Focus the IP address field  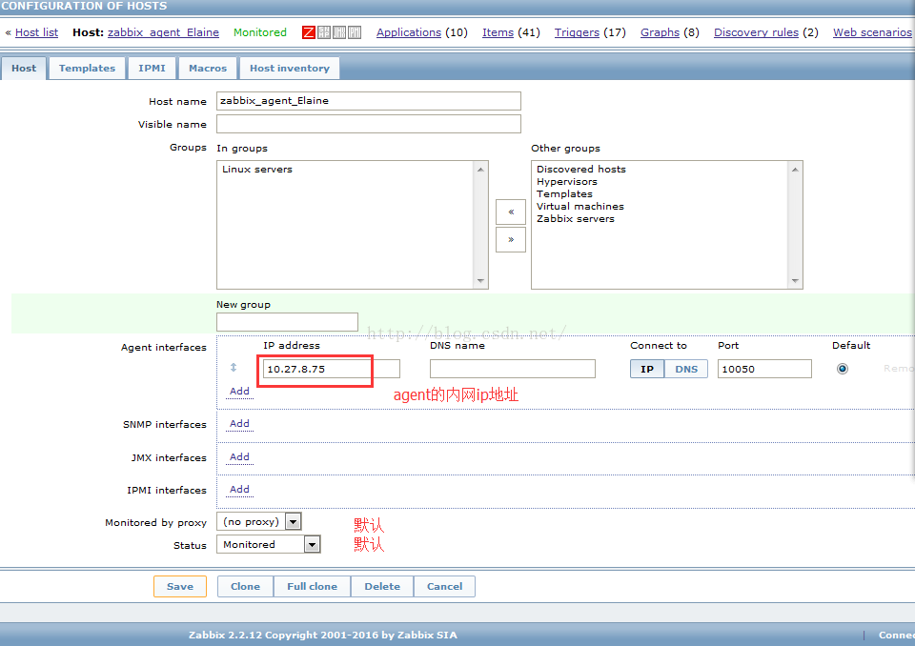332,369
